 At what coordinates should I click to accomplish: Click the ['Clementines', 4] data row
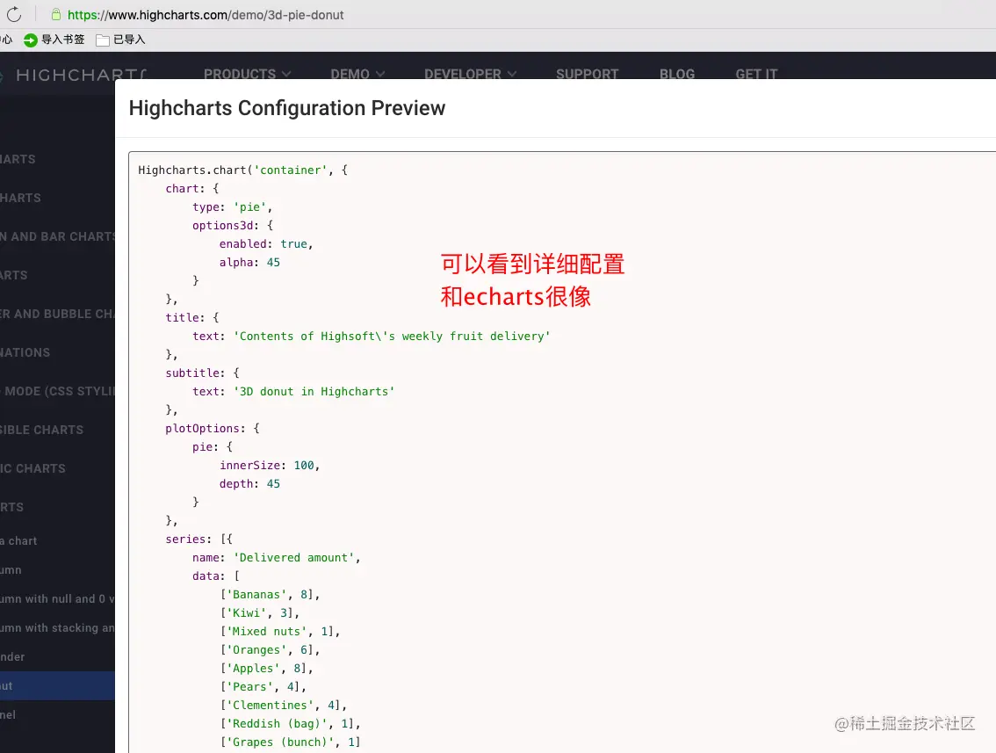pos(284,705)
